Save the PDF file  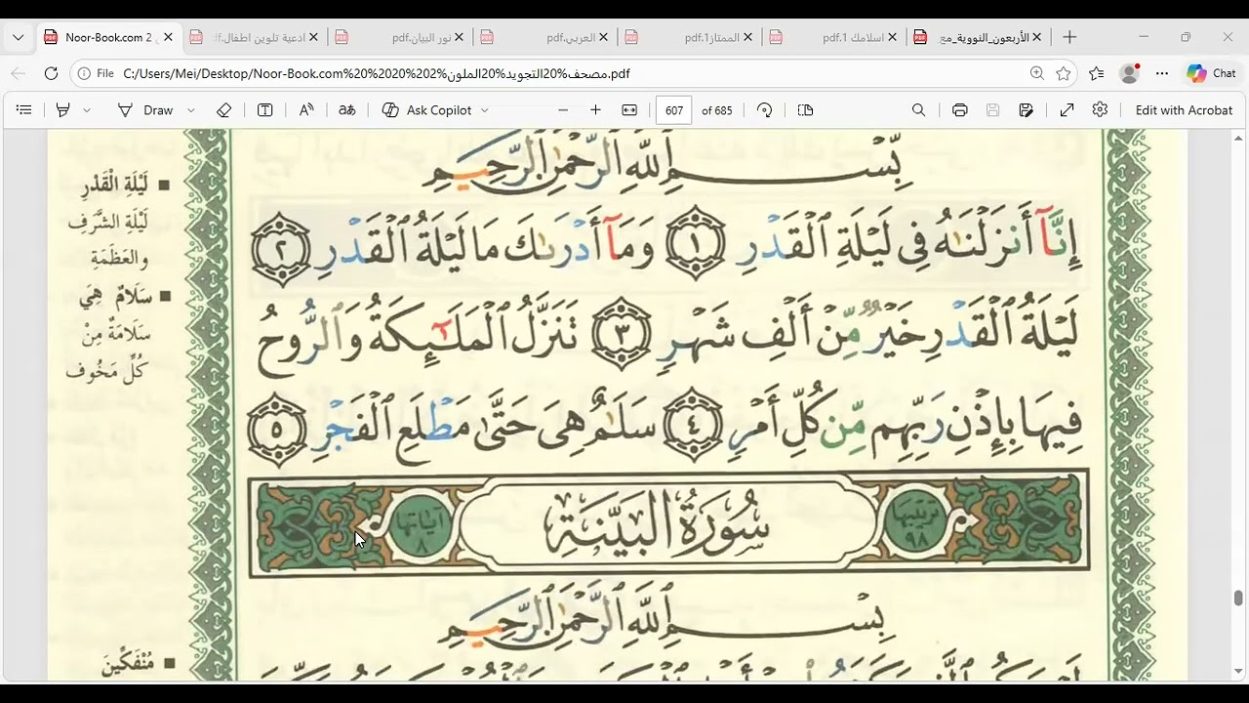click(993, 110)
